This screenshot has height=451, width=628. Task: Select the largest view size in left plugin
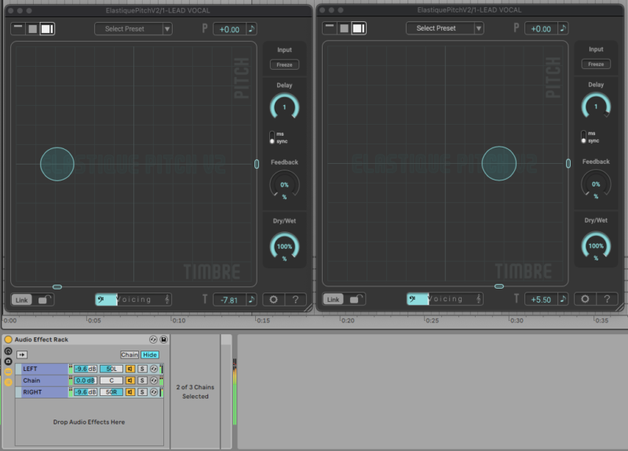tap(47, 28)
